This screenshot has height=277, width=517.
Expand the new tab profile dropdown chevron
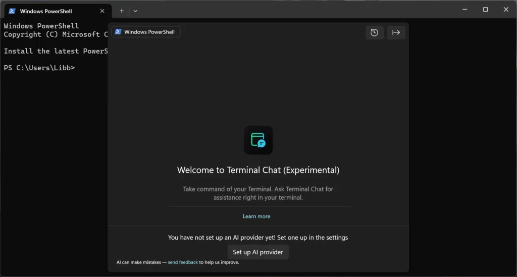pos(135,11)
